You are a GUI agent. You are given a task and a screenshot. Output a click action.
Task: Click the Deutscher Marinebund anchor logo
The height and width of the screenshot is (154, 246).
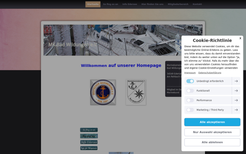103,92
